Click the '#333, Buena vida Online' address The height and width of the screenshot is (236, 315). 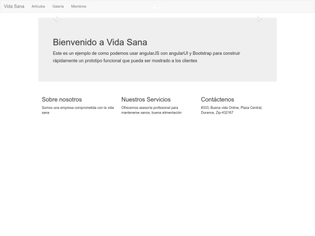click(232, 110)
